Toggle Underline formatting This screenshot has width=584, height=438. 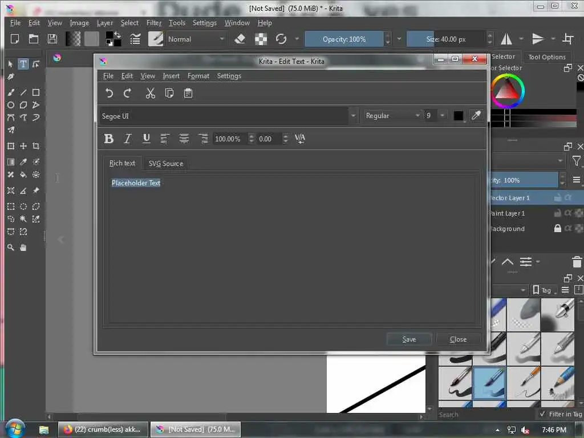tap(147, 139)
